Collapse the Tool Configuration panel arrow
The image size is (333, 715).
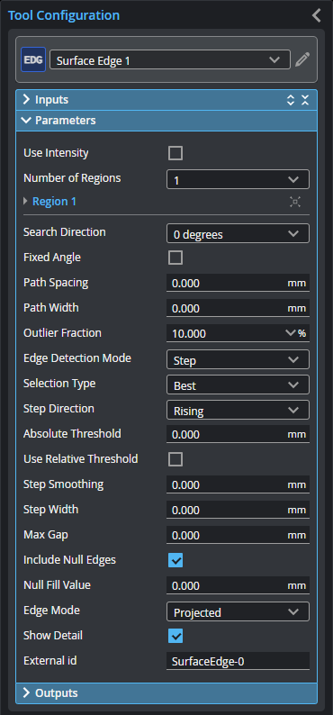click(317, 15)
